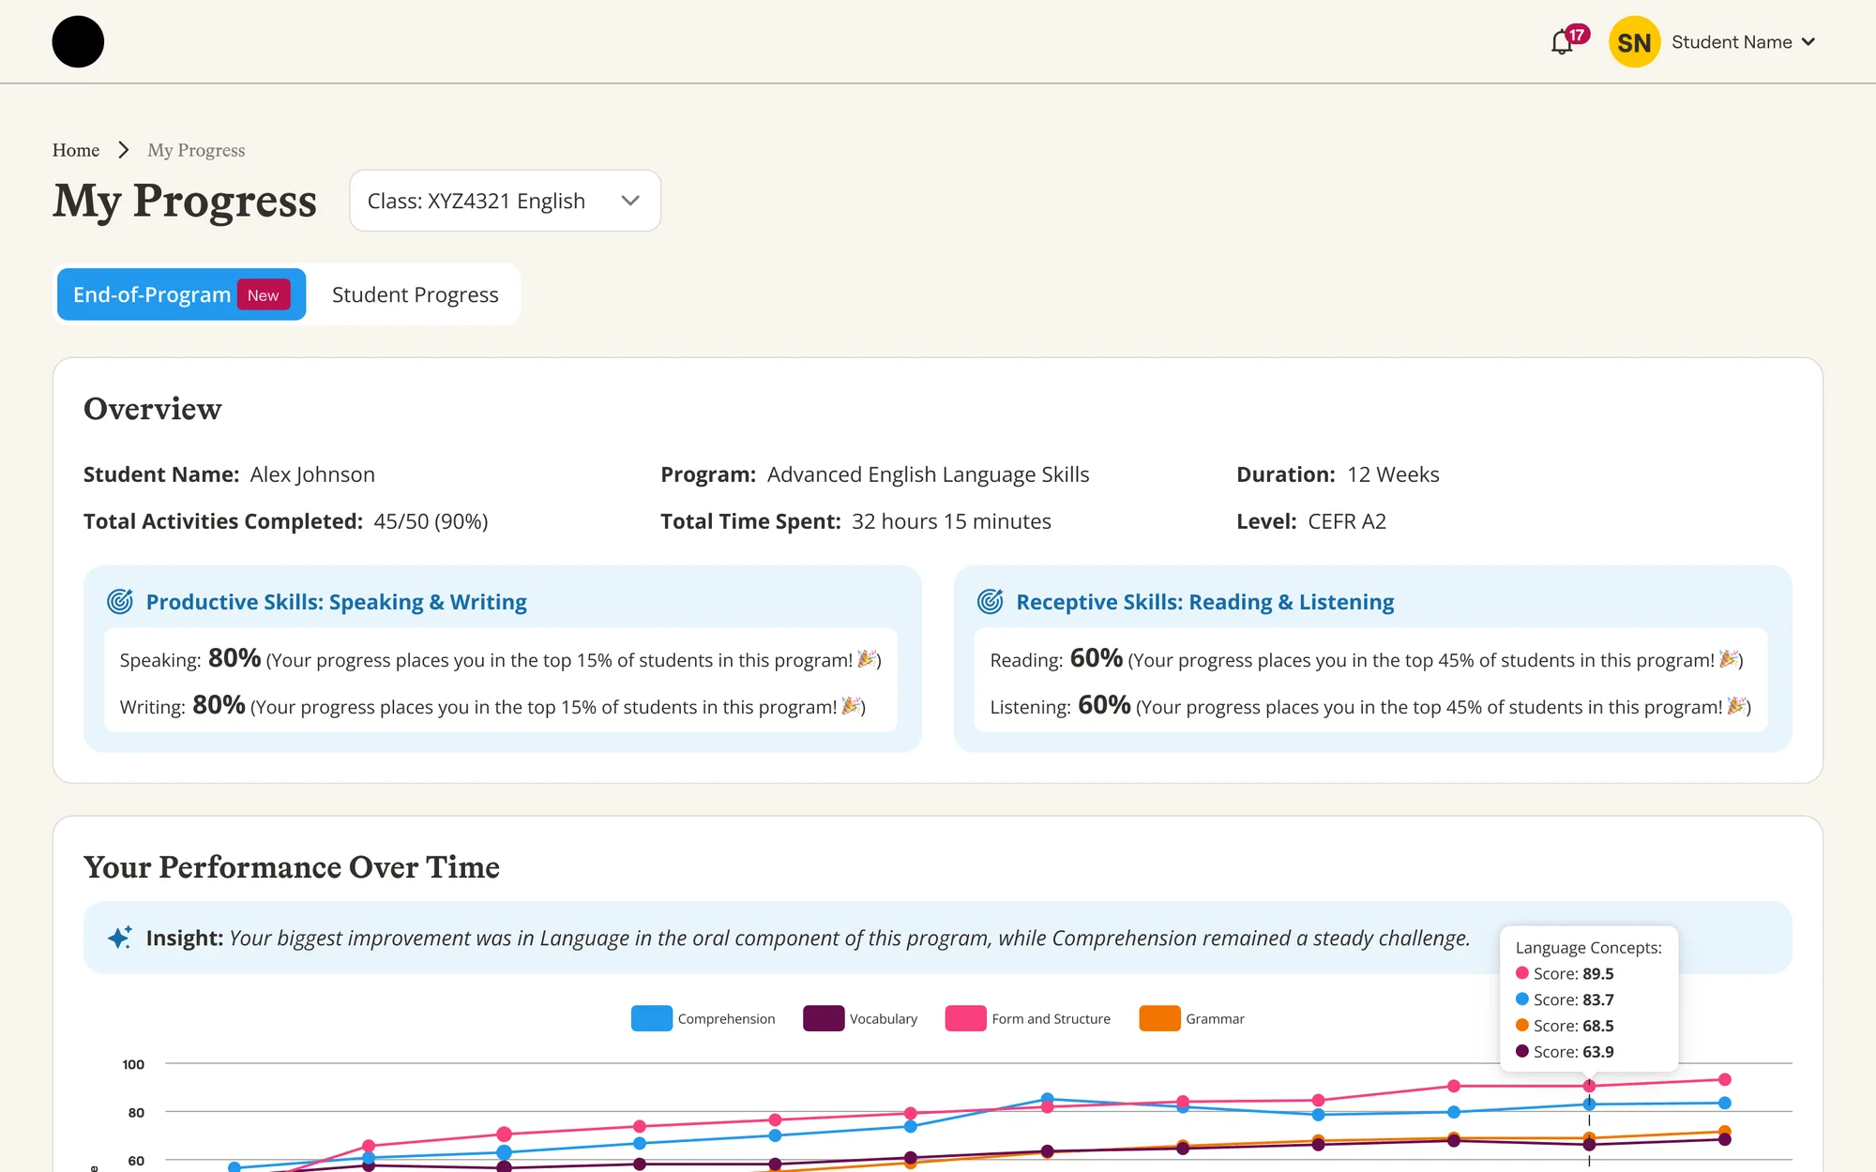1876x1172 pixels.
Task: Open the notifications bell icon
Action: click(1562, 42)
